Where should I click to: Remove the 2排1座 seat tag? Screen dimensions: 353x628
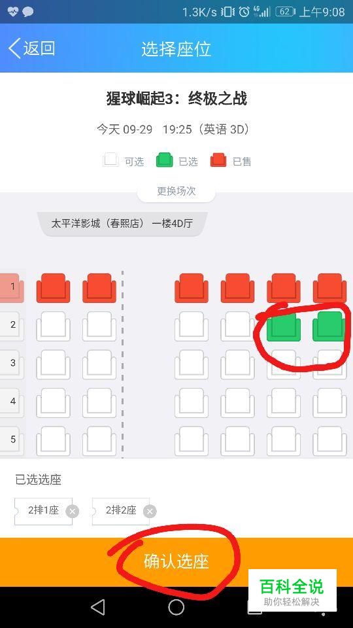(x=73, y=511)
